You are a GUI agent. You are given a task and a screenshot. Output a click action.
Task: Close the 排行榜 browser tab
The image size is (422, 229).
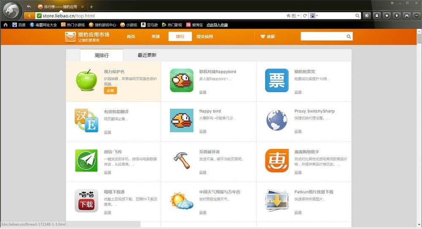tap(82, 7)
